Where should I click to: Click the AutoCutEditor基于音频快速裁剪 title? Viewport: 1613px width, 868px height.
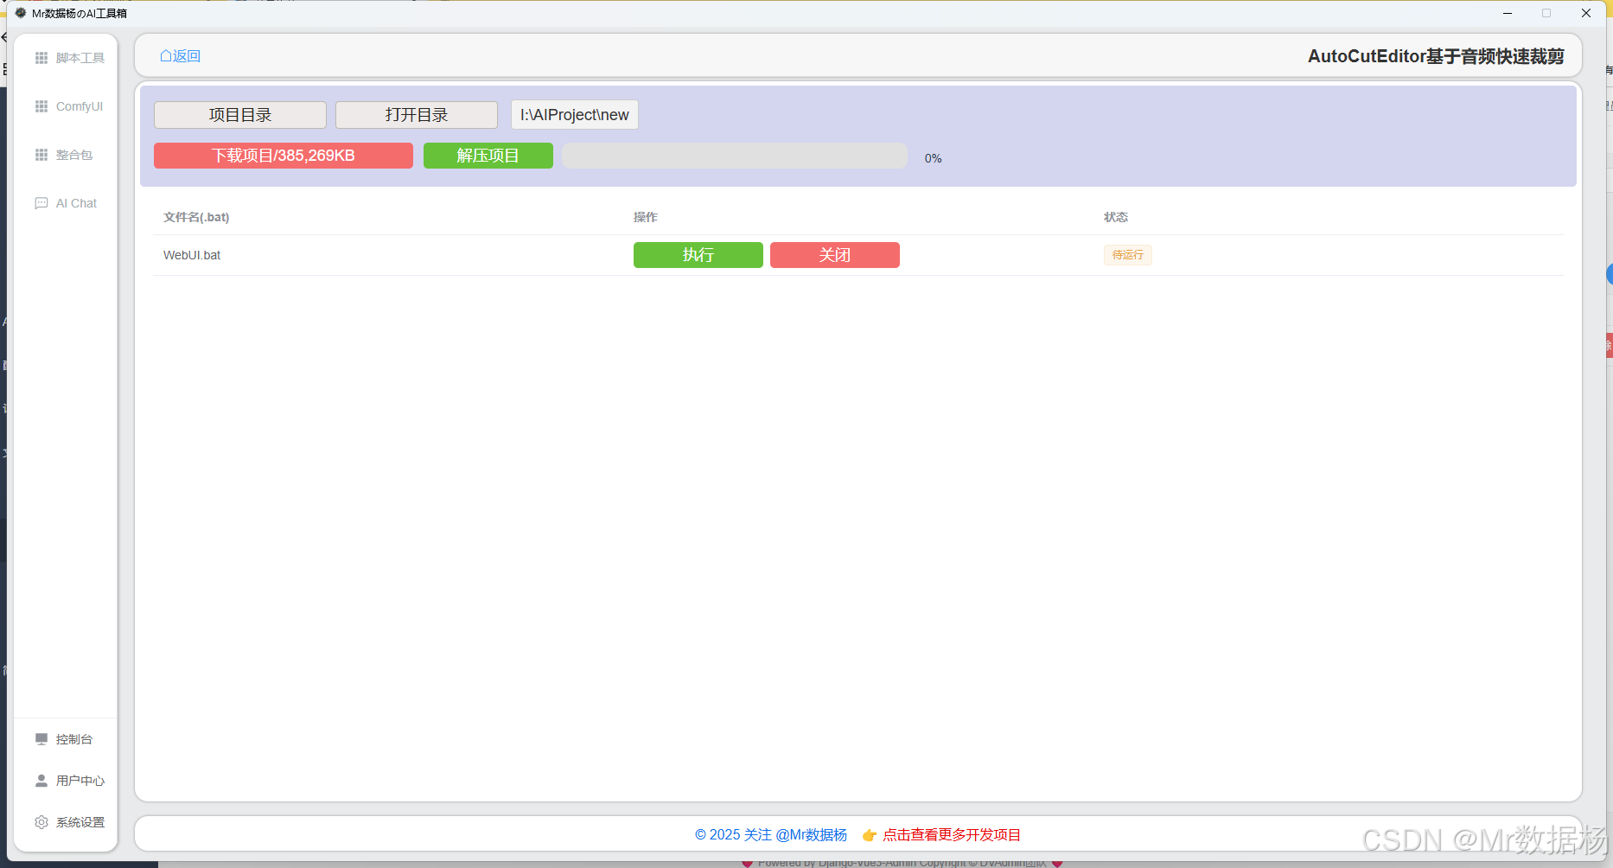pos(1436,56)
